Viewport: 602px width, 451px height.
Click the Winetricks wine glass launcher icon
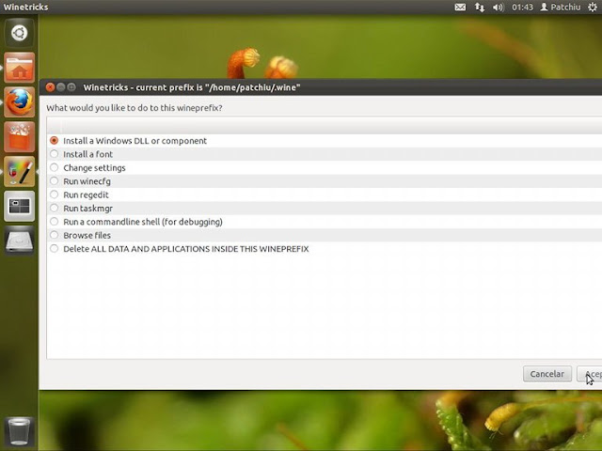coord(19,172)
